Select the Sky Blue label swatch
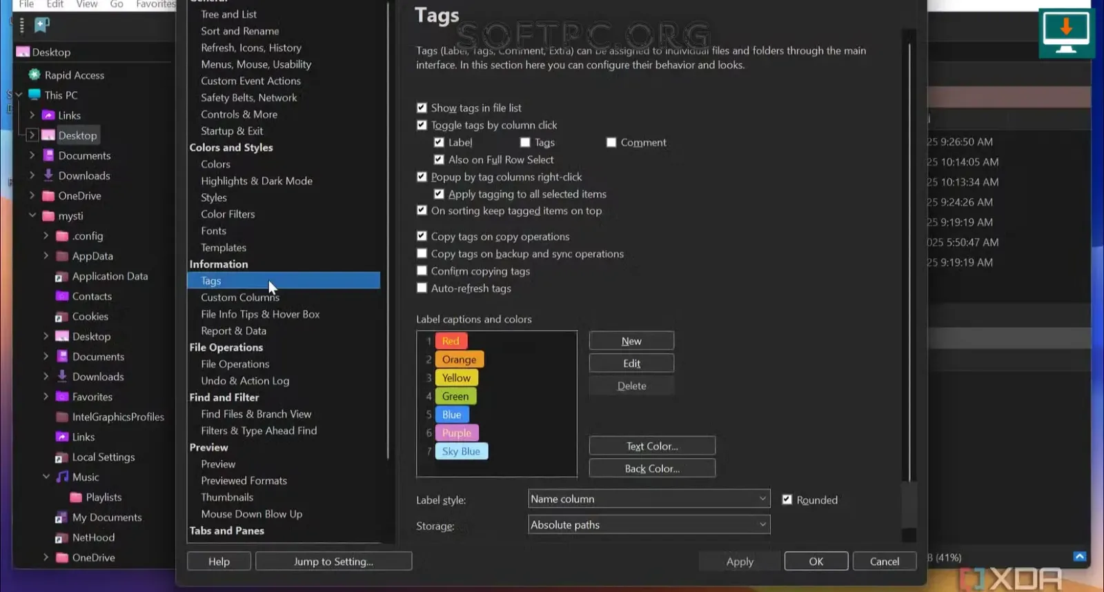Viewport: 1104px width, 592px height. [461, 451]
